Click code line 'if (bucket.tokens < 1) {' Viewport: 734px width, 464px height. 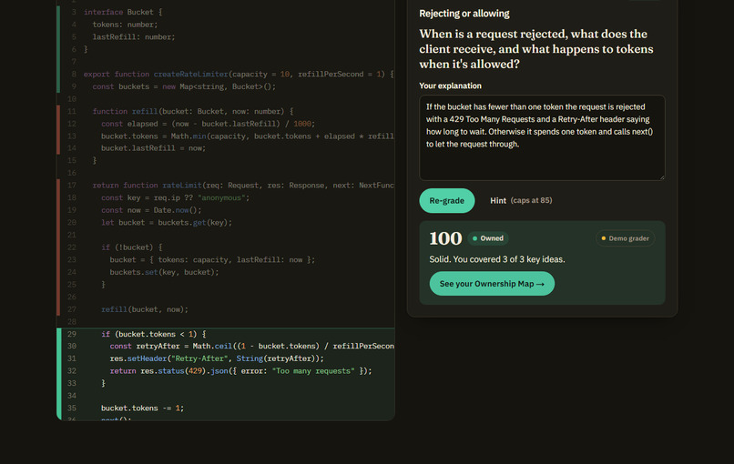click(x=154, y=334)
